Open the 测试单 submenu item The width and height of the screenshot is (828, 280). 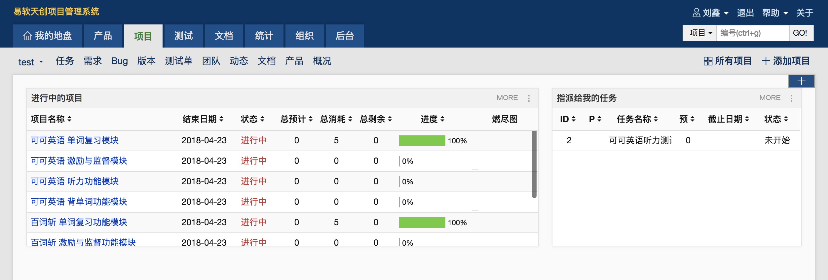[x=179, y=61]
